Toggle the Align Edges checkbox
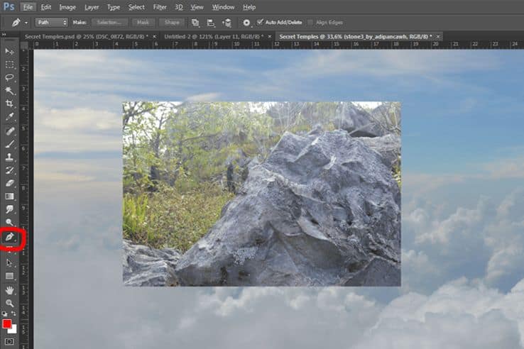 tap(310, 23)
